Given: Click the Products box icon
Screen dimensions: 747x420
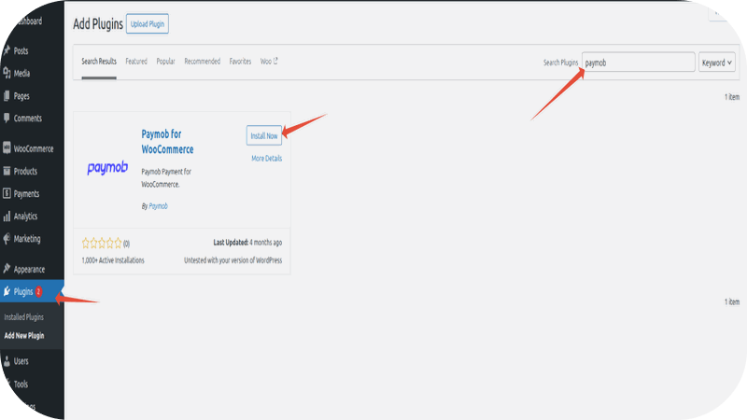Looking at the screenshot, I should point(7,172).
